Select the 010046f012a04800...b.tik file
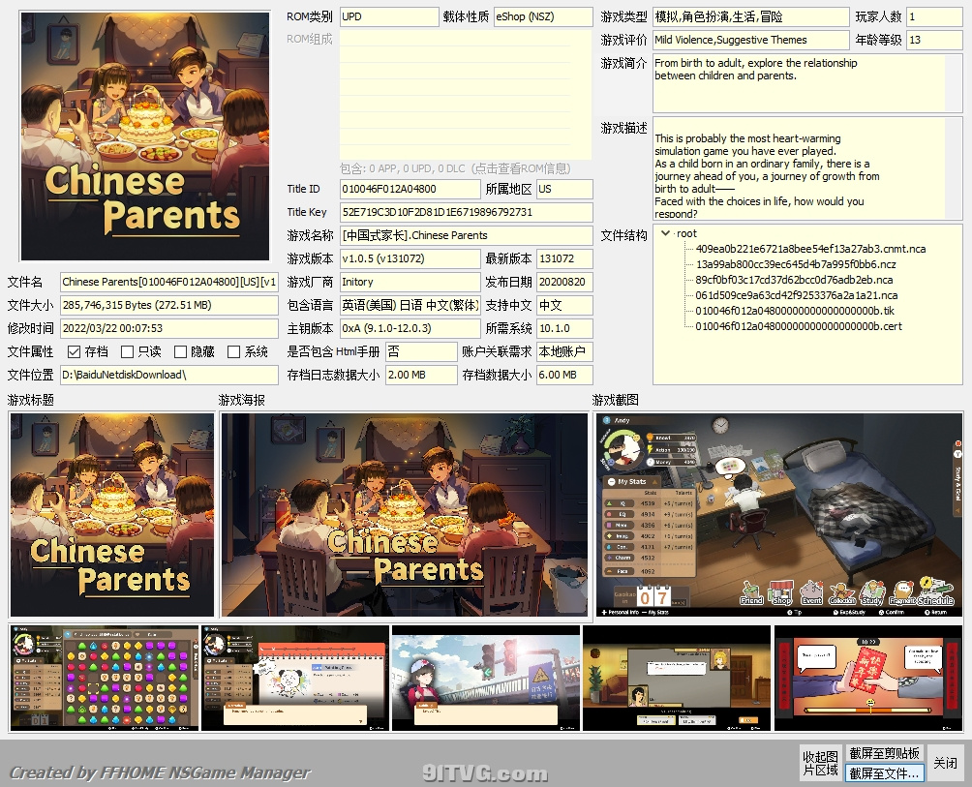This screenshot has height=787, width=972. tap(795, 311)
